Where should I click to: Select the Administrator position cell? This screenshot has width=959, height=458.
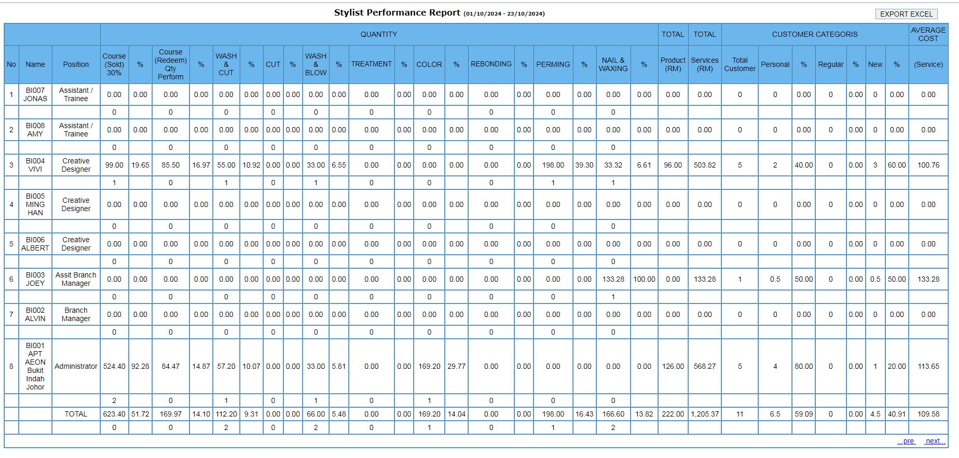(x=76, y=366)
